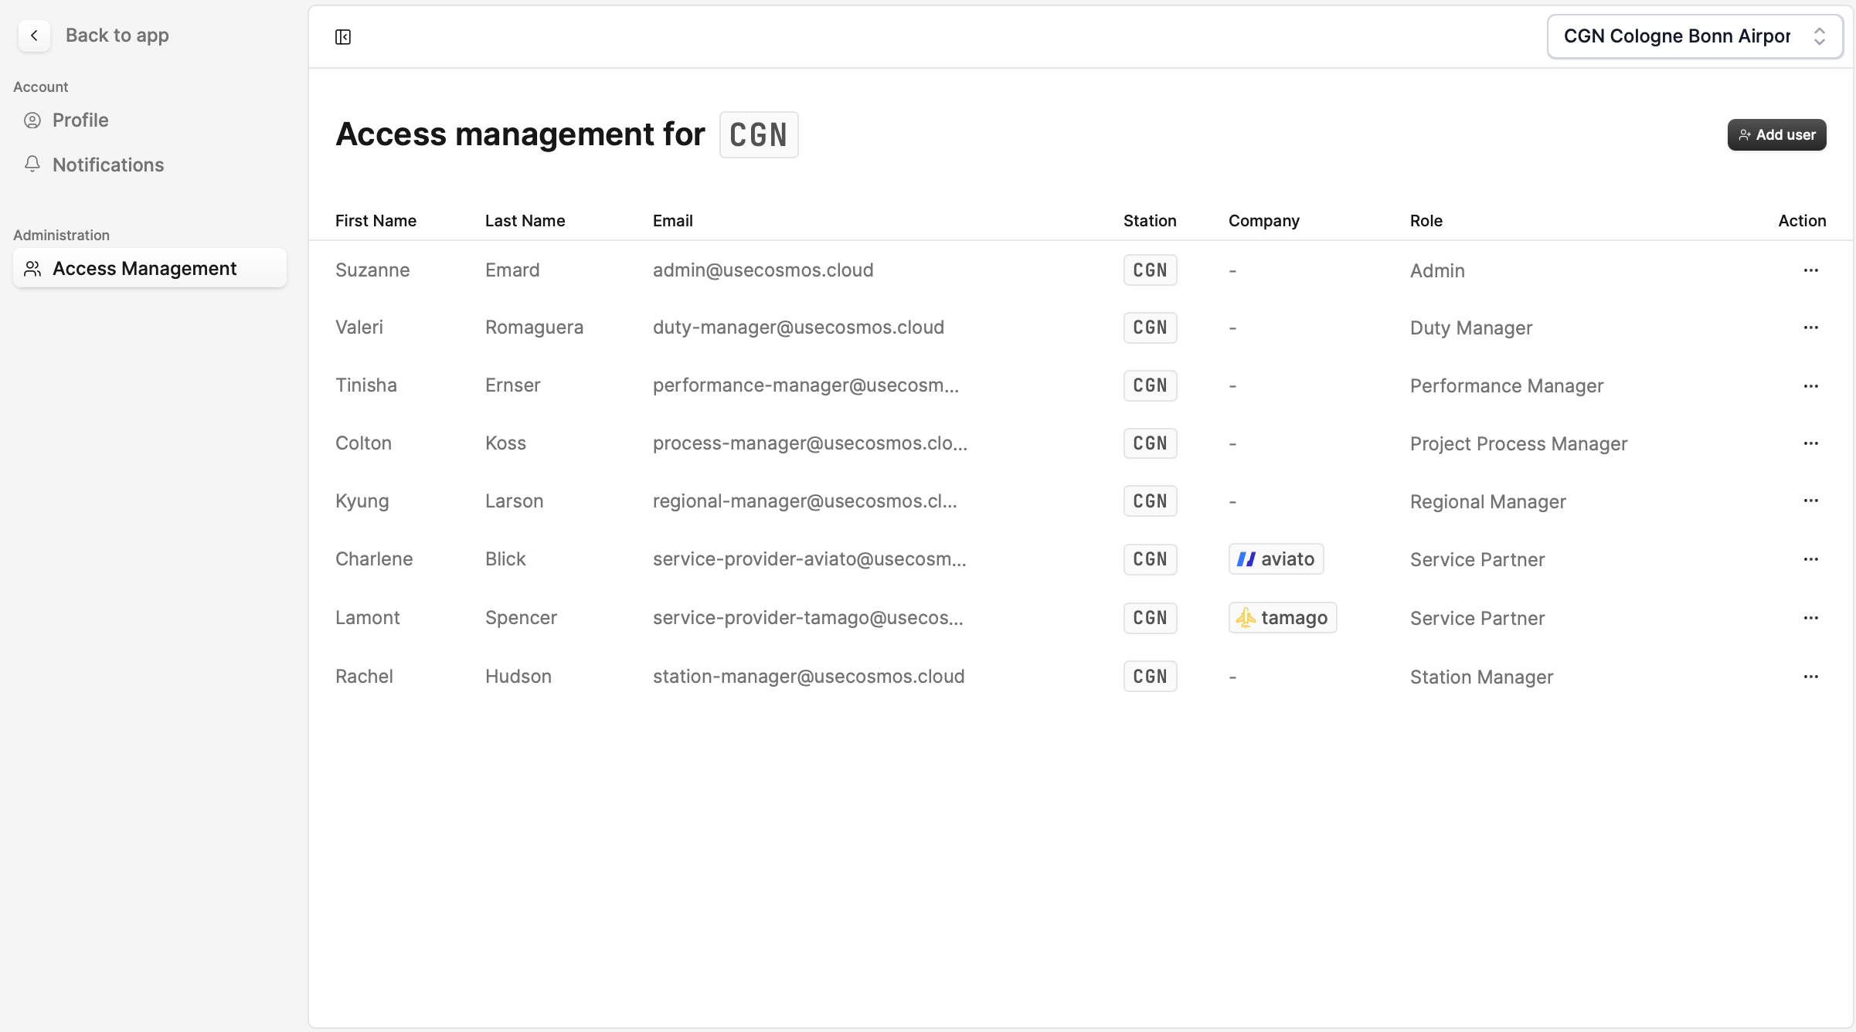Open actions menu for Rachel Hudson
1856x1032 pixels.
coord(1810,677)
